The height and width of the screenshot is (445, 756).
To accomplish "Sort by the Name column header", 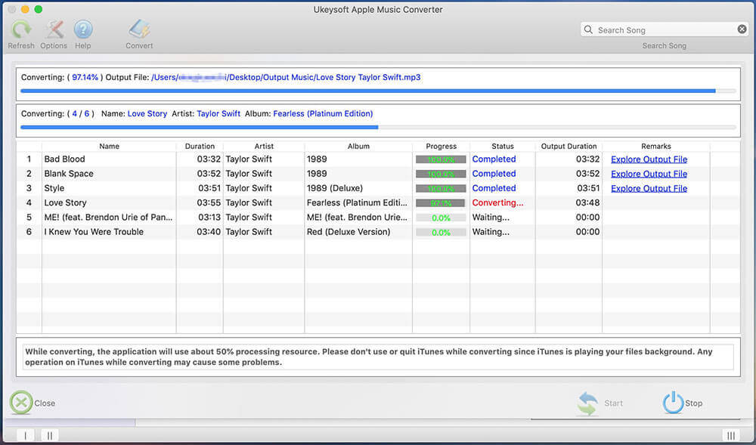I will coord(109,146).
